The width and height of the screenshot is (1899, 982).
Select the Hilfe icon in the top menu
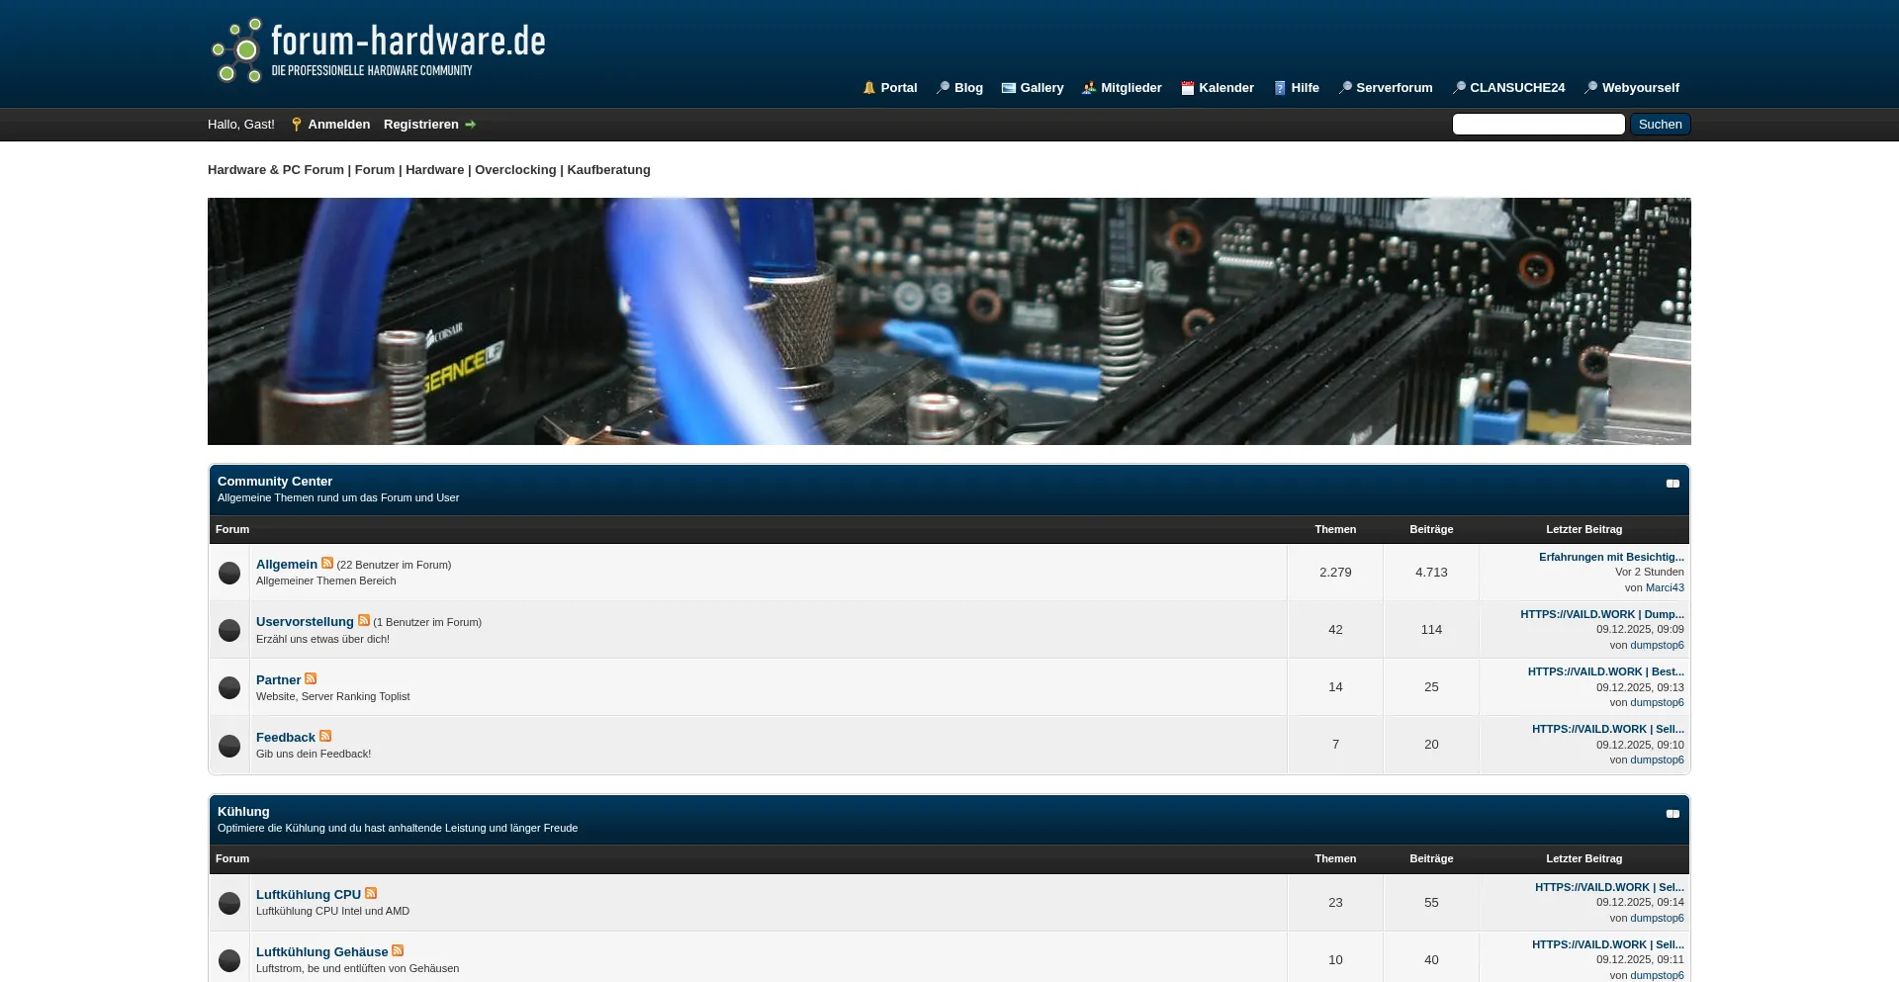1280,88
